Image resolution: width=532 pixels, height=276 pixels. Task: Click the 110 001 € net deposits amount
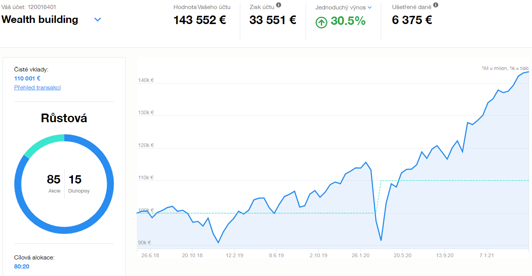point(27,78)
